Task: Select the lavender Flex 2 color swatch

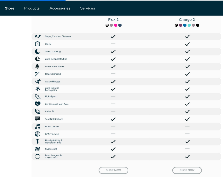Action: pyautogui.click(x=112, y=25)
